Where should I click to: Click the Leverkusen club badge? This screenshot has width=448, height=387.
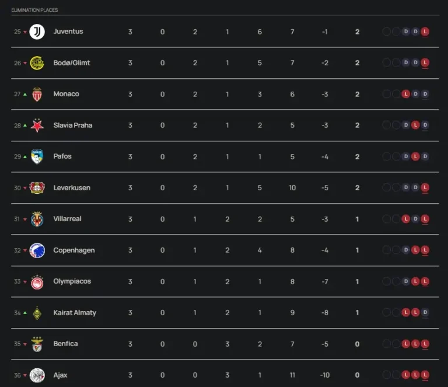[37, 188]
